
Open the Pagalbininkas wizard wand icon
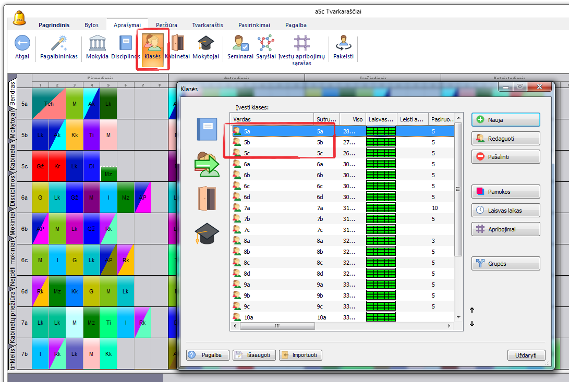pos(58,44)
